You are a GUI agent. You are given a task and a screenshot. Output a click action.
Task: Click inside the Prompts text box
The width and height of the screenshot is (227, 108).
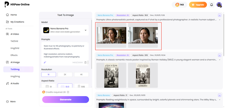tap(65, 51)
